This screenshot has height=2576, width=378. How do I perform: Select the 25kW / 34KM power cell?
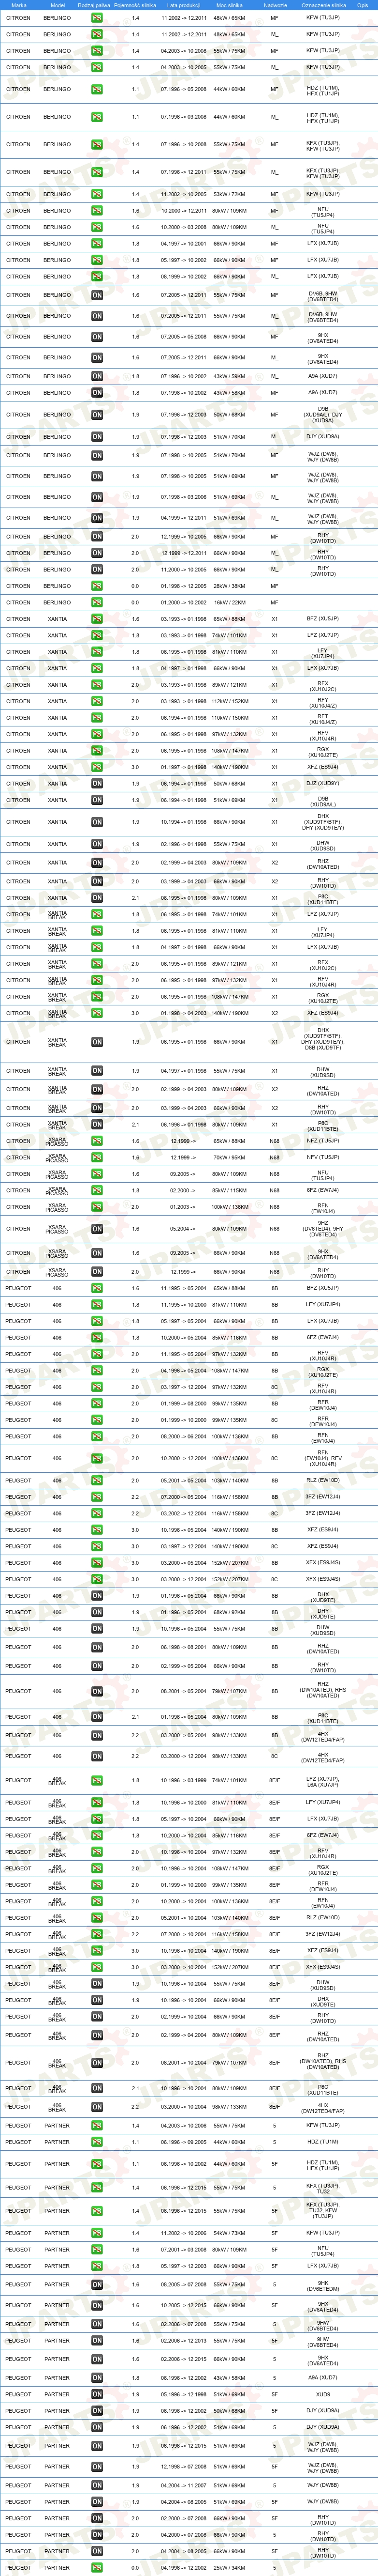(x=230, y=2567)
